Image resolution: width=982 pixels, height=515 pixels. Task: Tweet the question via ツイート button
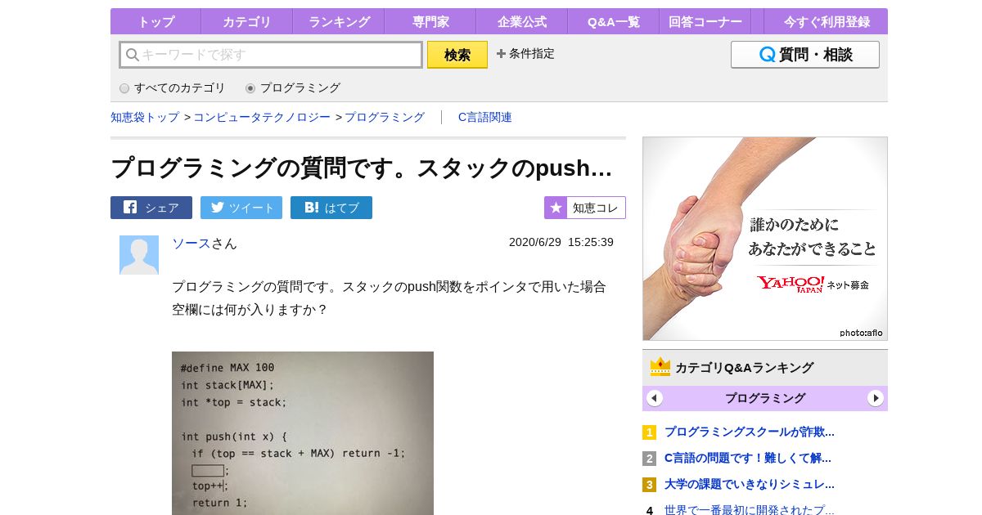click(241, 208)
